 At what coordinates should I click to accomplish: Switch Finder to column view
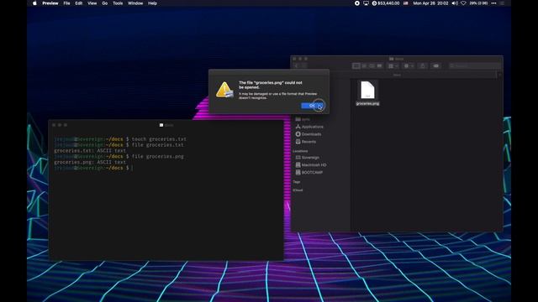click(x=372, y=65)
